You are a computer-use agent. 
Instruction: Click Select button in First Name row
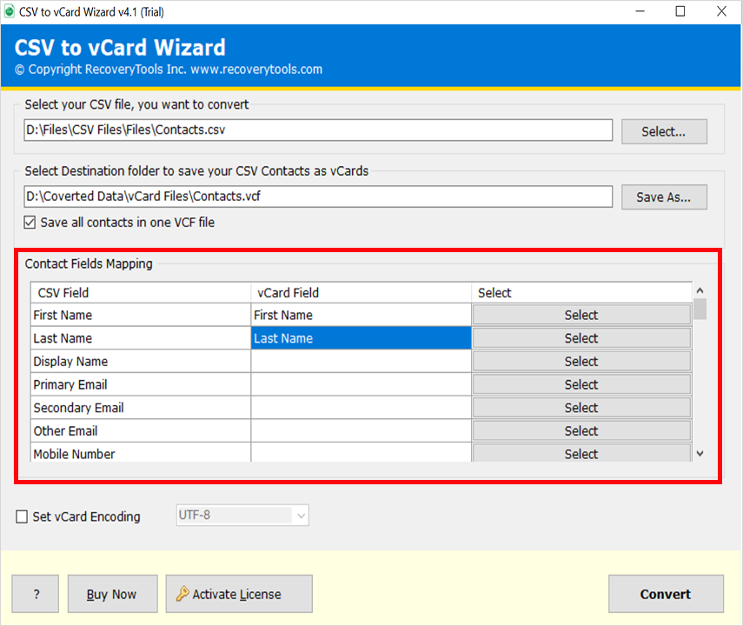[581, 315]
